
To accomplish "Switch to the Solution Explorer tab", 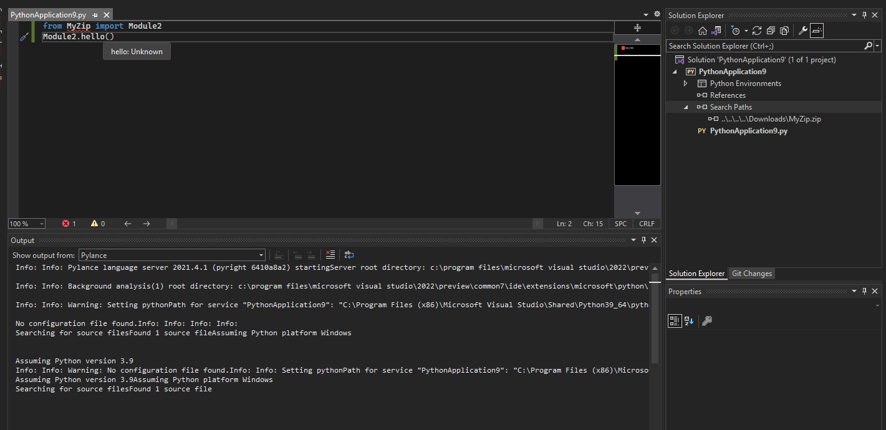I will [x=696, y=274].
